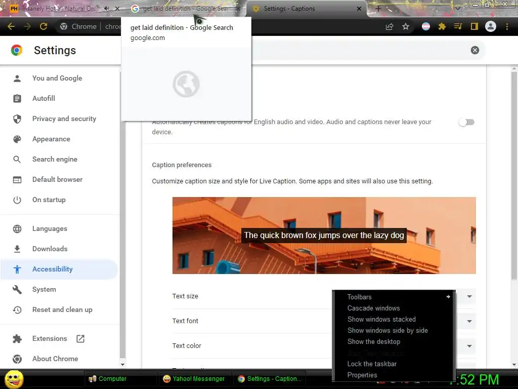Open Autofill settings
The image size is (518, 389).
tap(44, 99)
